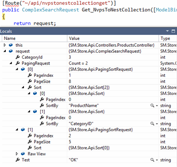Expand the Raw View node
The image size is (177, 167).
[x=17, y=154]
